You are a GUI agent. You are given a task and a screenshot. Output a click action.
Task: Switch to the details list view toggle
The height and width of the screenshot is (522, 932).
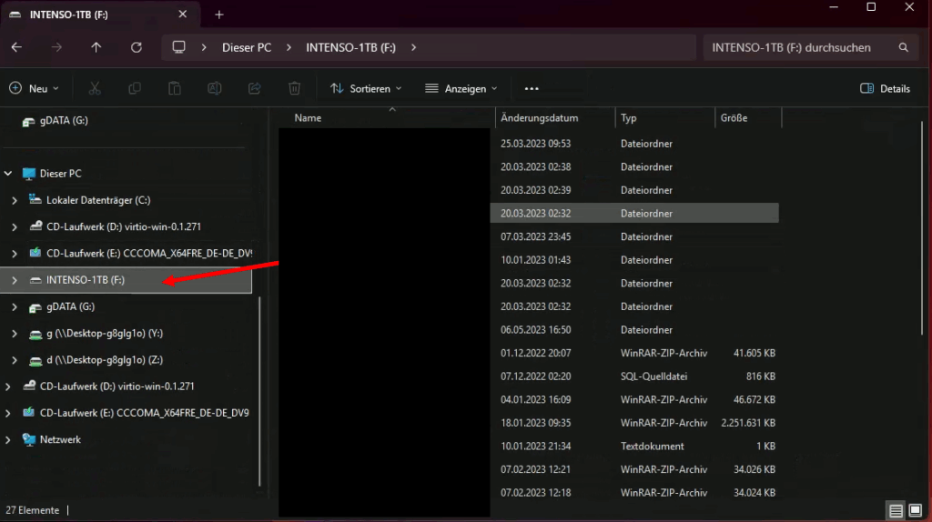(x=896, y=510)
